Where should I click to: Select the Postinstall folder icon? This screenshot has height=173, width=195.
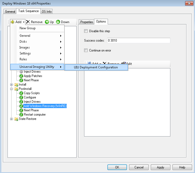pyautogui.click(x=16, y=89)
